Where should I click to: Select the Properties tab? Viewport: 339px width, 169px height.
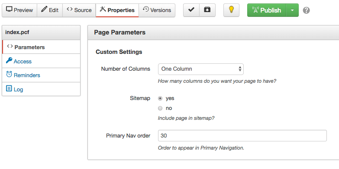click(x=117, y=10)
